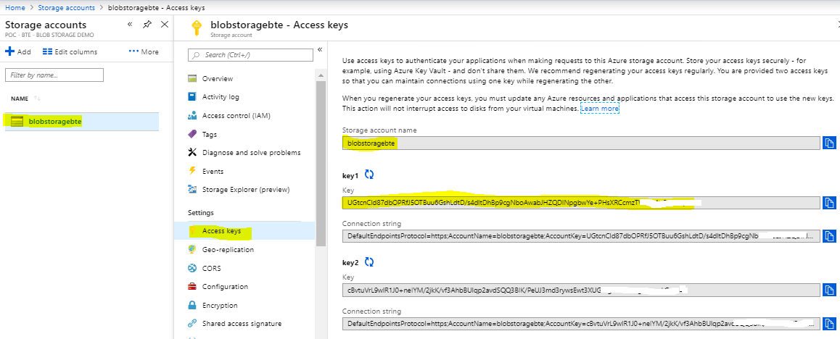
Task: Click the Events lightning icon
Action: (192, 171)
